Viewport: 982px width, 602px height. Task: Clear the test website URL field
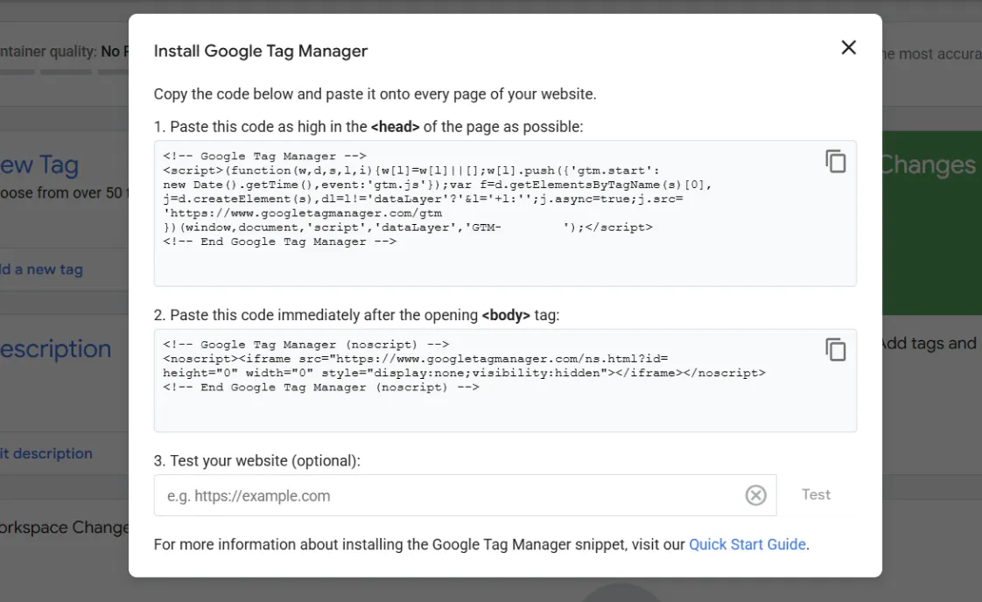756,495
